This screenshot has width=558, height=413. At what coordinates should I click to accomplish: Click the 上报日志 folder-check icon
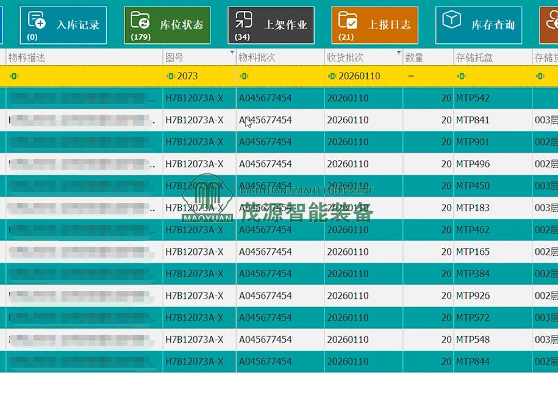pyautogui.click(x=347, y=20)
